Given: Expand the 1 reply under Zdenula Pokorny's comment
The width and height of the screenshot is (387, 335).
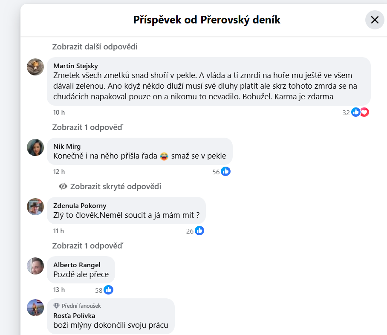Looking at the screenshot, I should [x=87, y=245].
